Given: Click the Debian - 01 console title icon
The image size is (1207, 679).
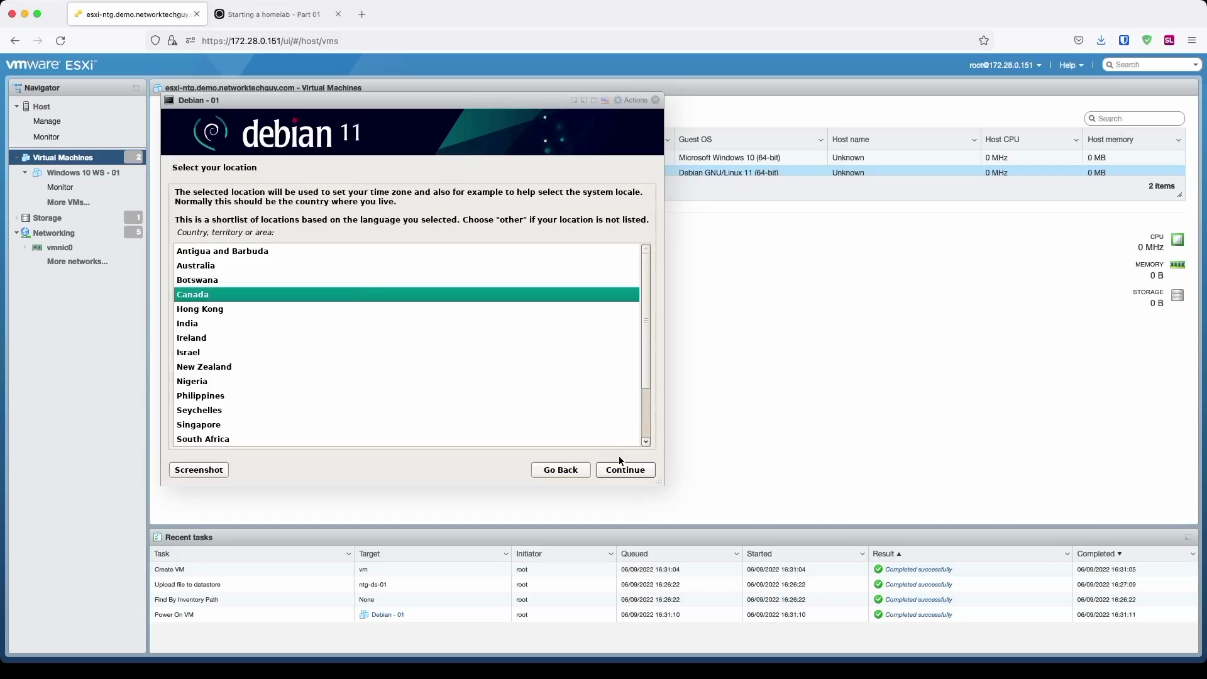Looking at the screenshot, I should point(169,100).
